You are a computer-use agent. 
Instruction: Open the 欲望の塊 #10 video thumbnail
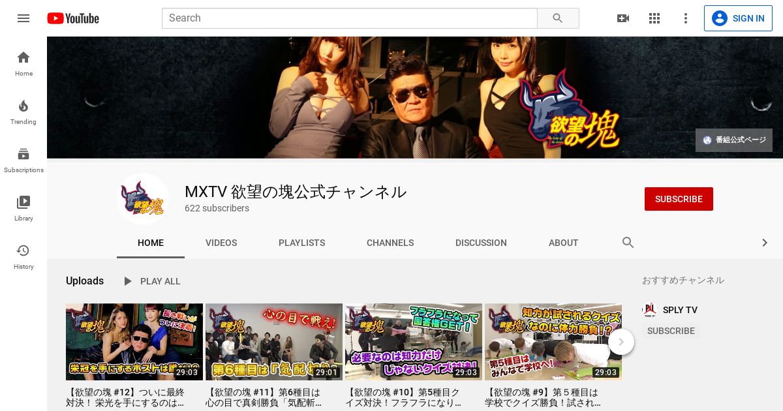[414, 342]
